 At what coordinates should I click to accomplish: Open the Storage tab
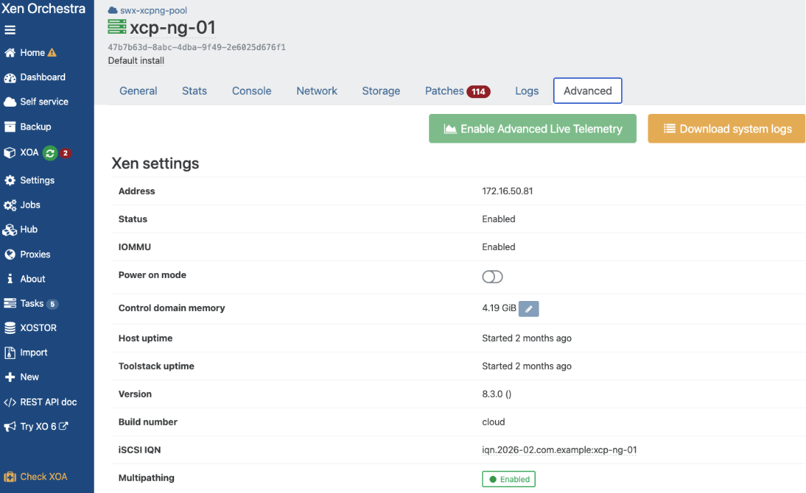tap(381, 91)
